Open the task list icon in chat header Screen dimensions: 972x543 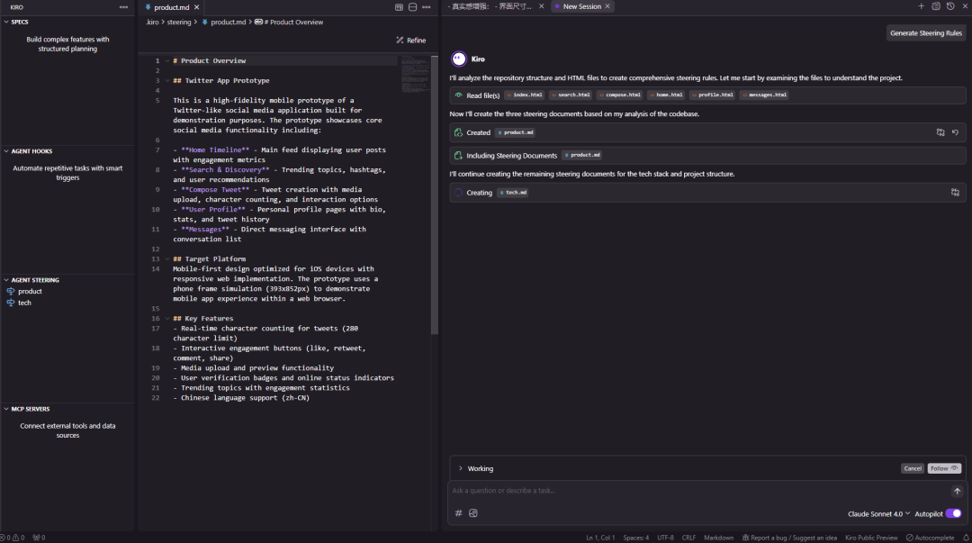point(936,6)
